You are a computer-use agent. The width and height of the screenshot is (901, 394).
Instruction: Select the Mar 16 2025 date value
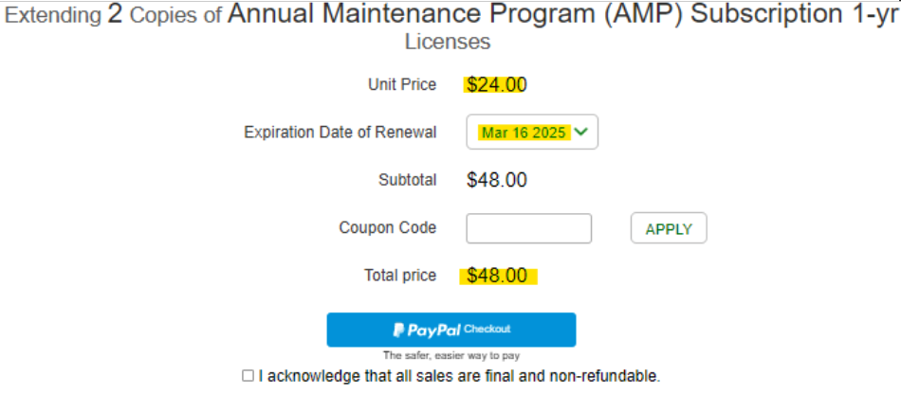524,133
